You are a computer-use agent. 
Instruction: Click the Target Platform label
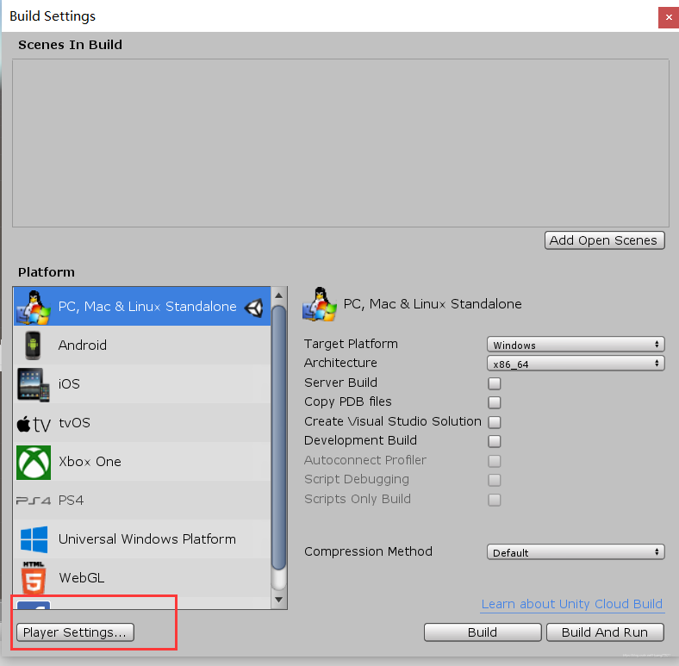point(351,344)
